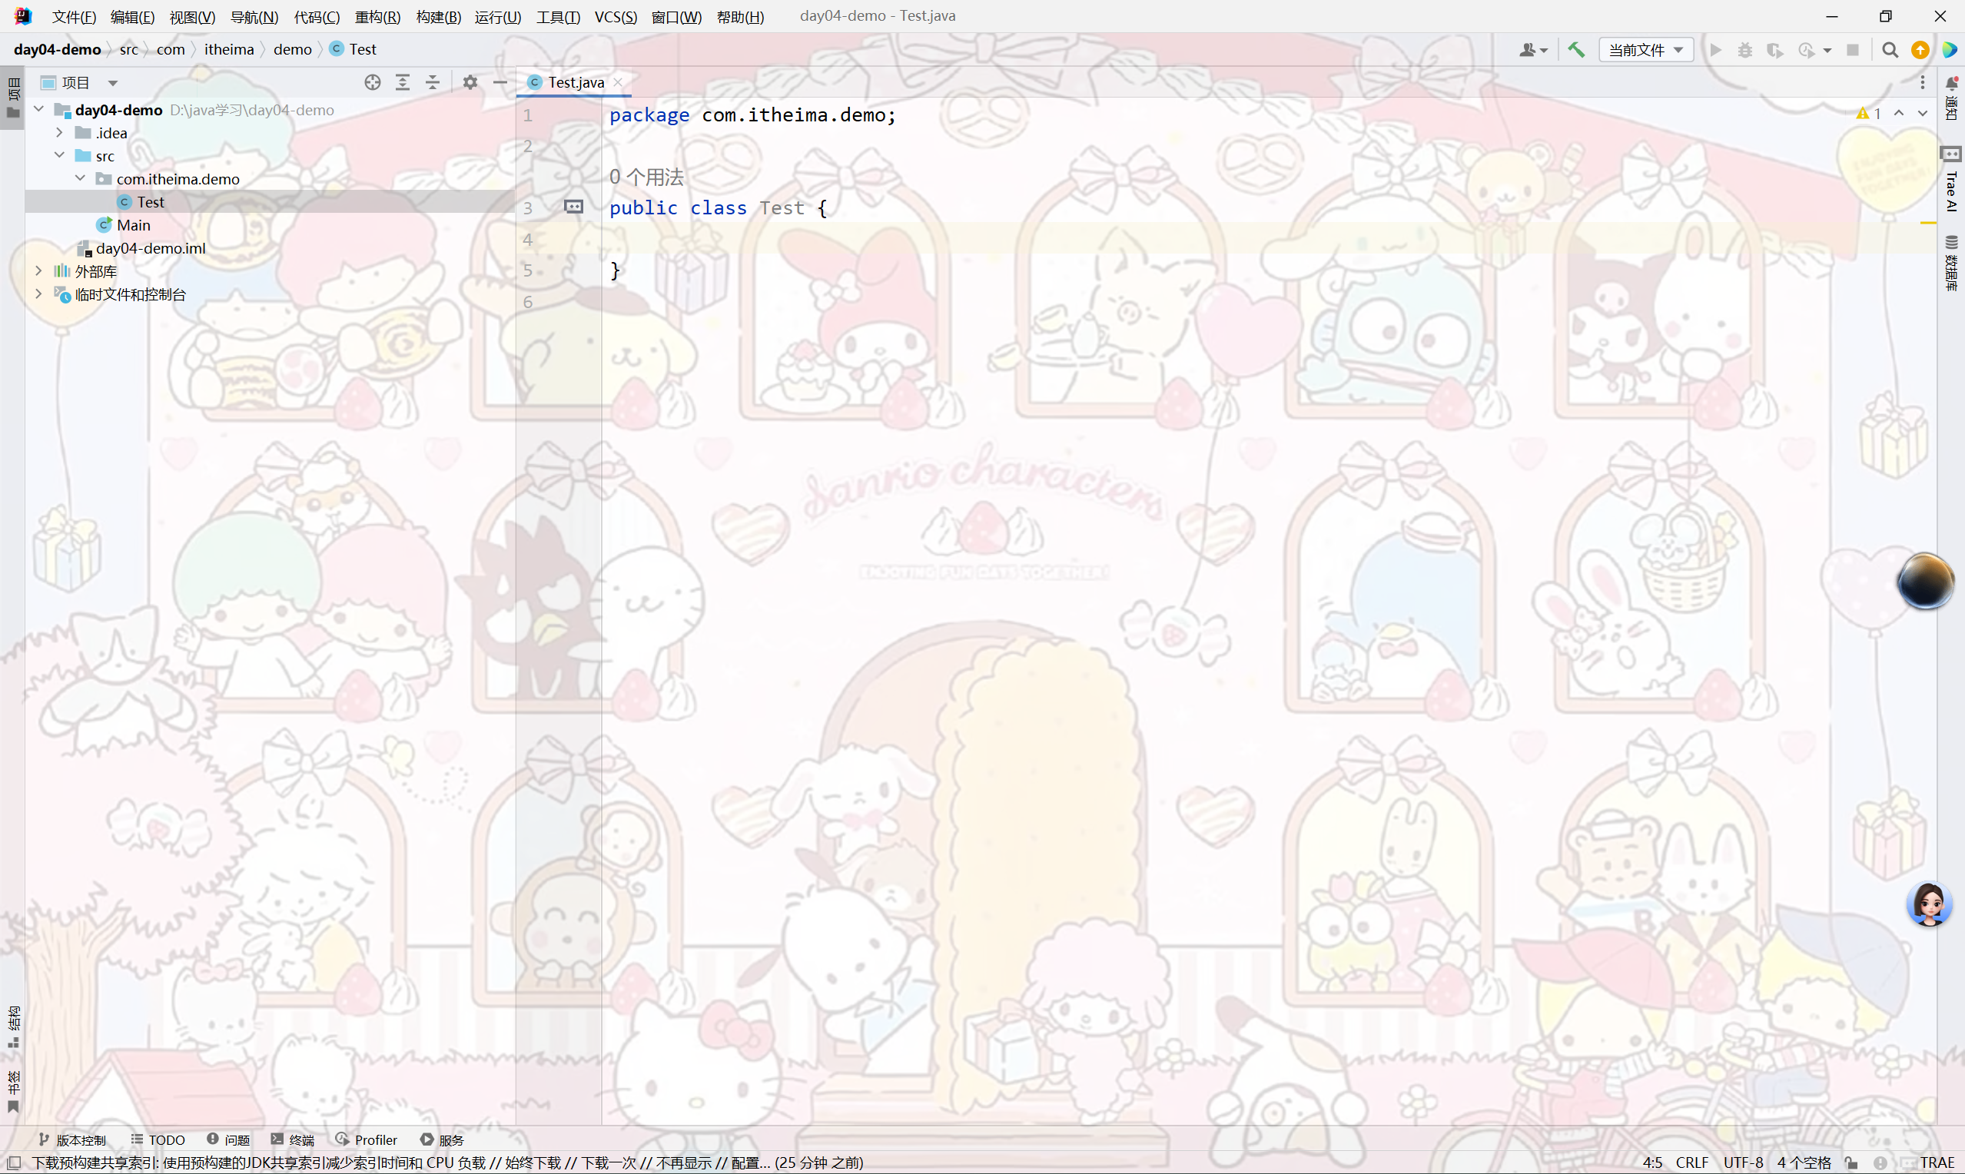Collapse the day04-demo project root
This screenshot has width=1965, height=1174.
click(38, 109)
